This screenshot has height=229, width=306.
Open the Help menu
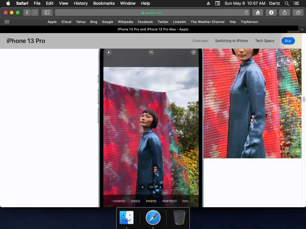pos(146,3)
